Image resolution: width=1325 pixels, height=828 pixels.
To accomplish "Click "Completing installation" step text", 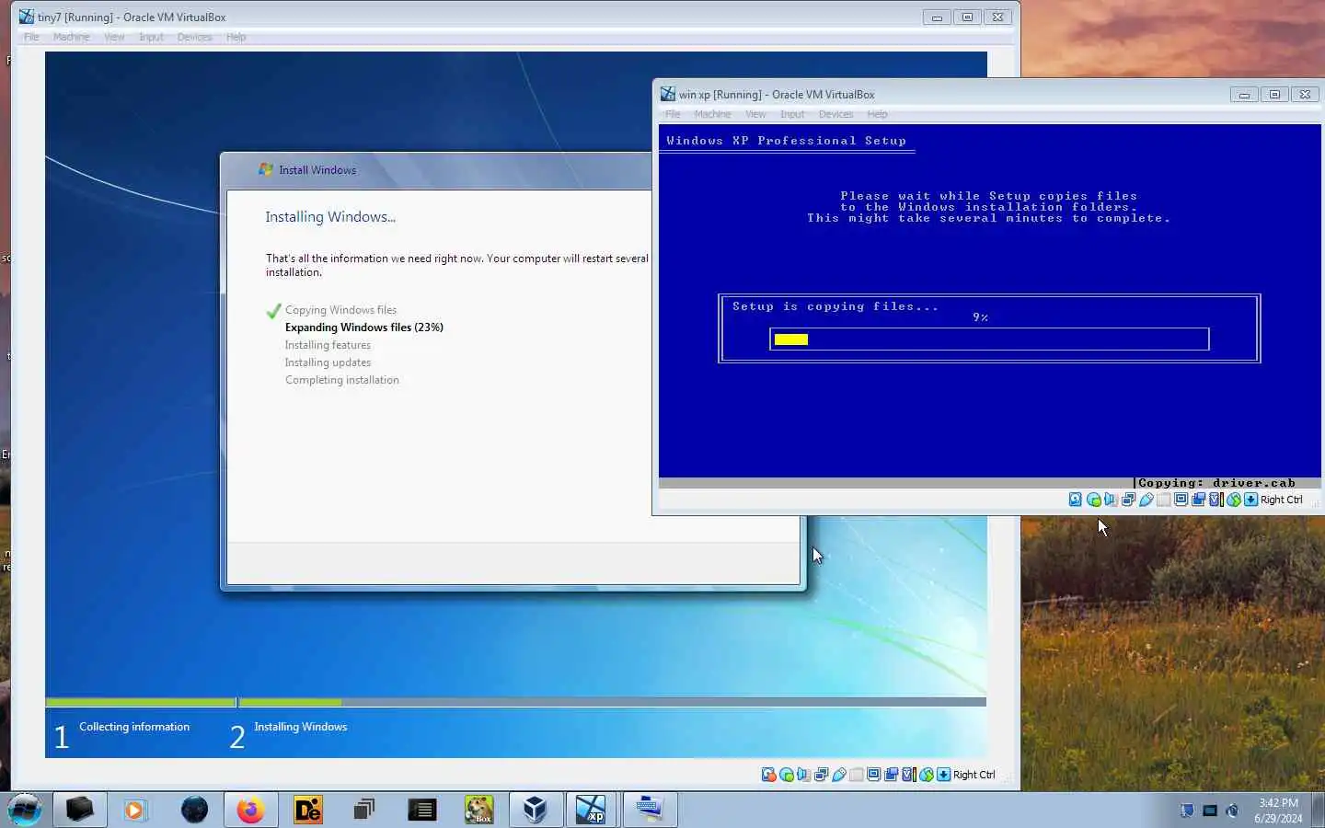I will 342,380.
